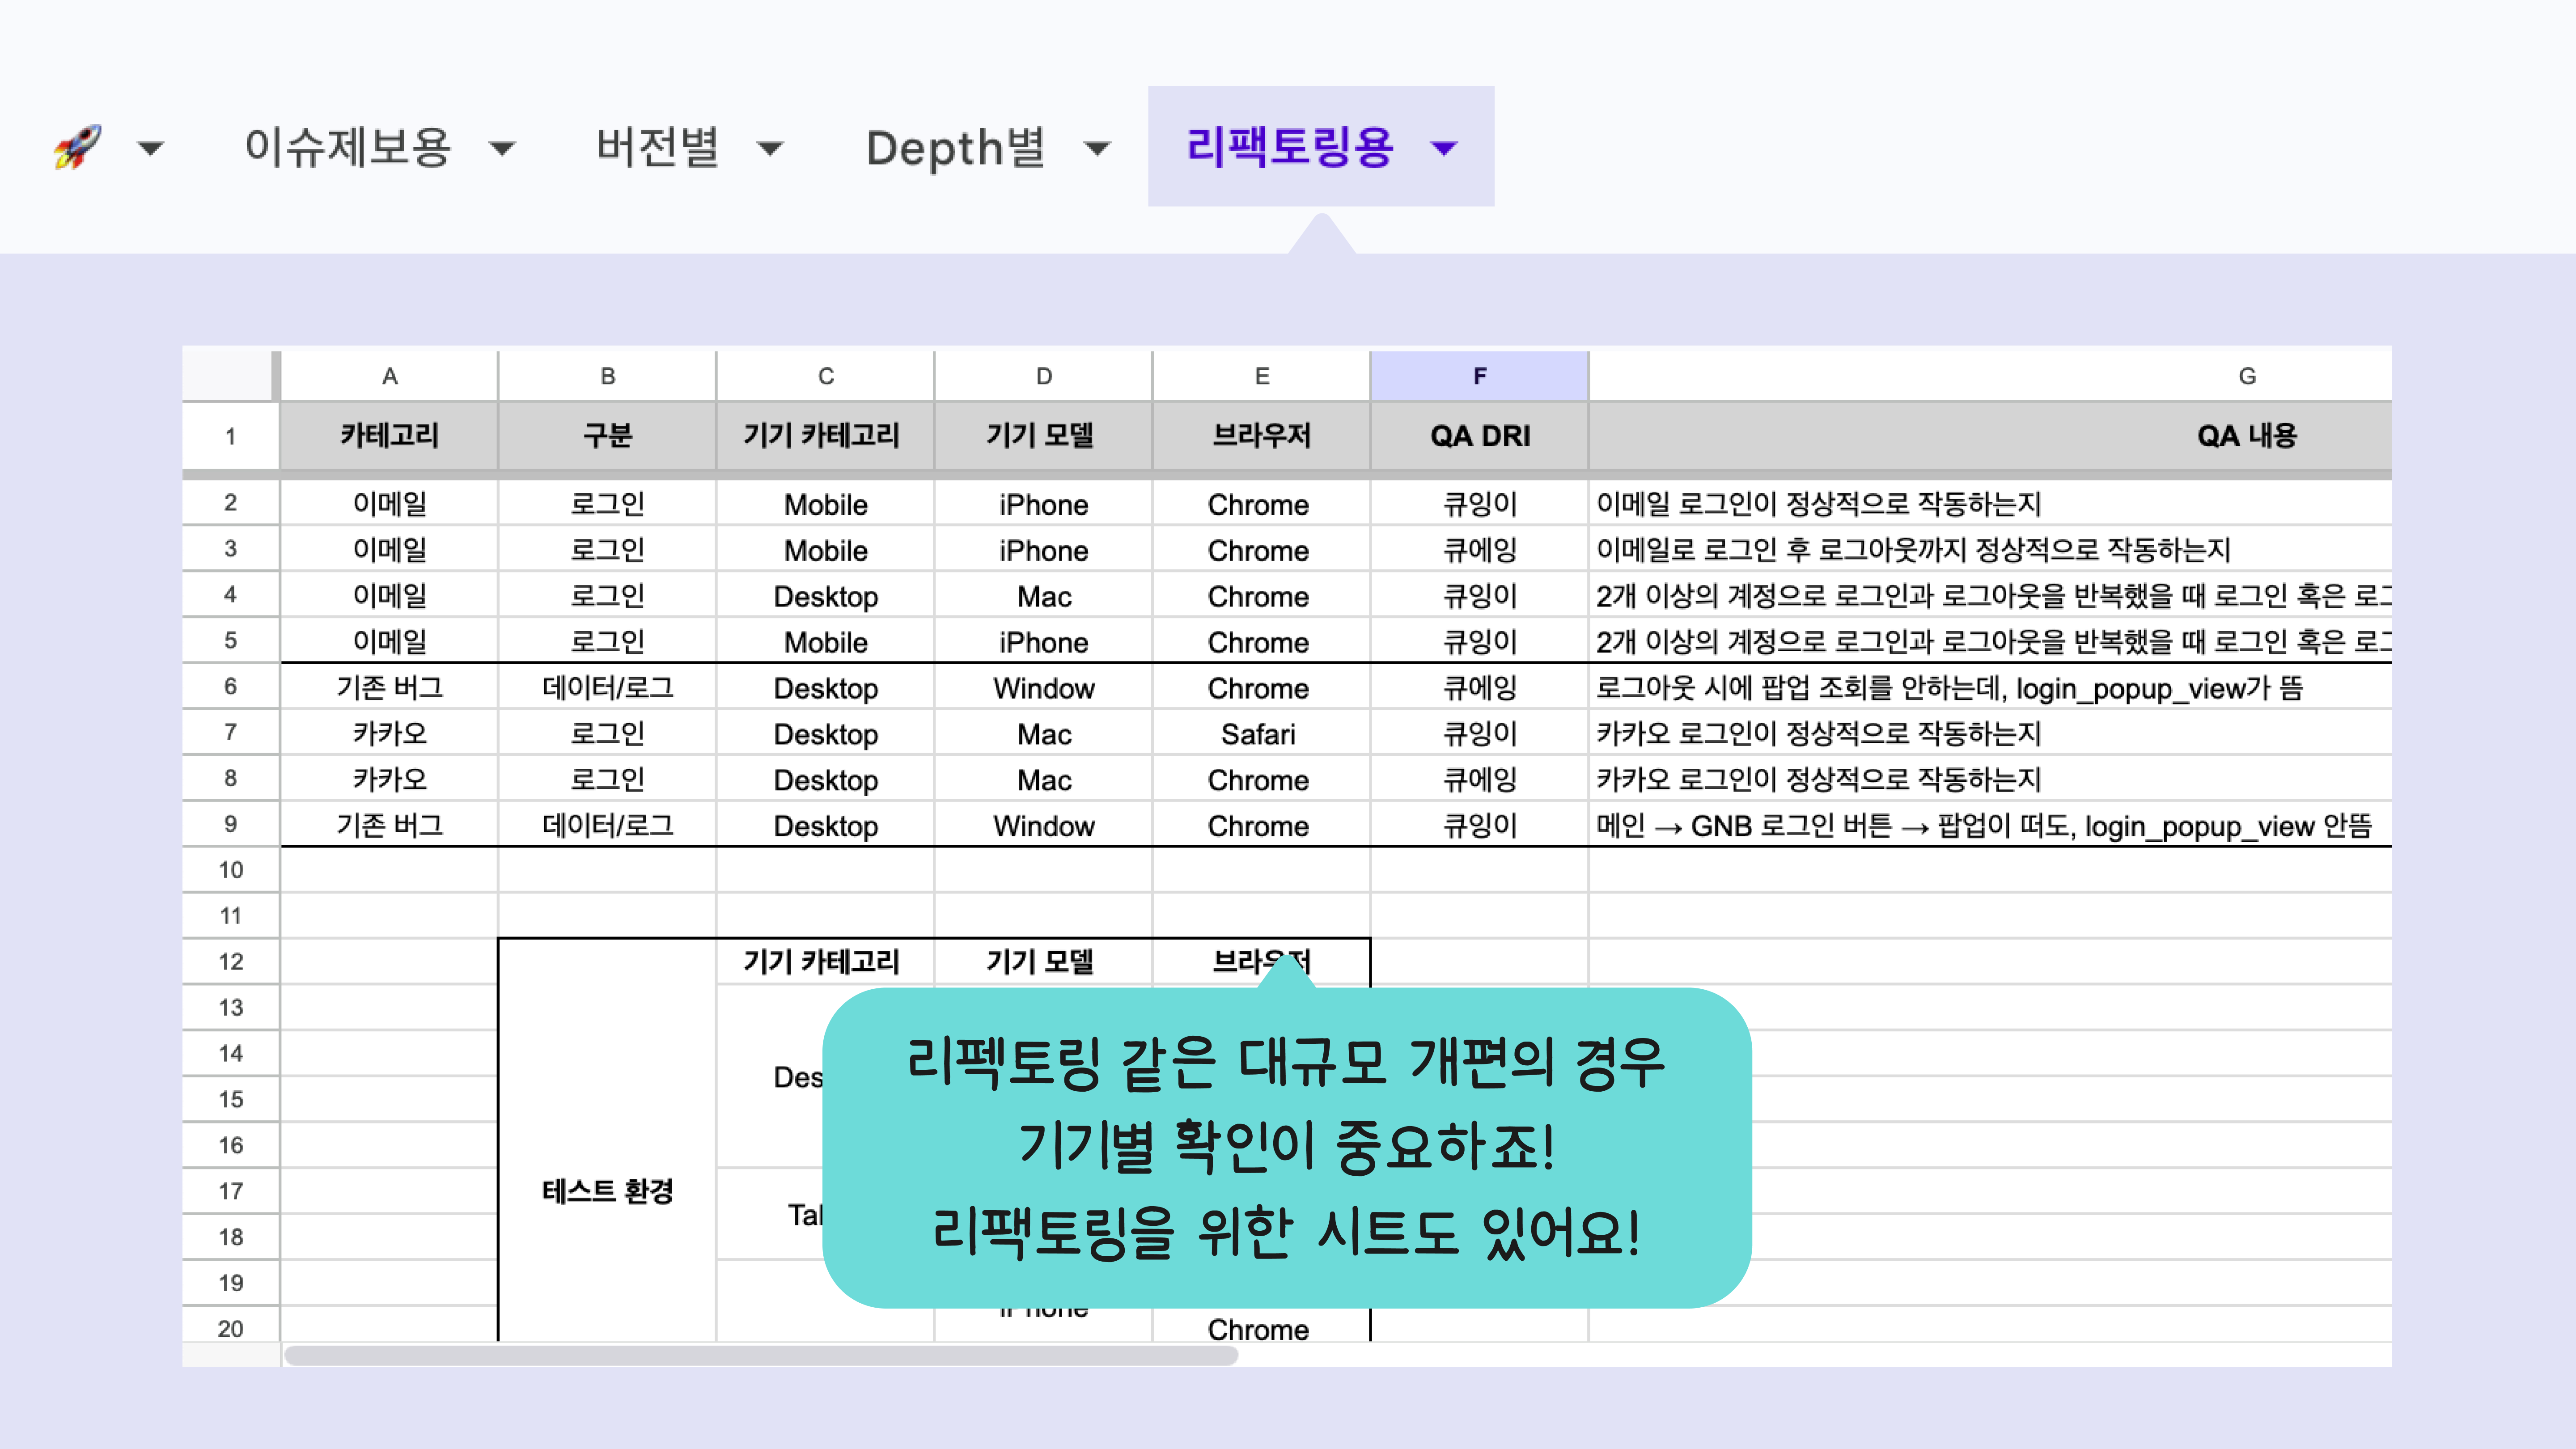Switch to the 버전별 tab
Image resolution: width=2576 pixels, height=1449 pixels.
click(x=658, y=147)
